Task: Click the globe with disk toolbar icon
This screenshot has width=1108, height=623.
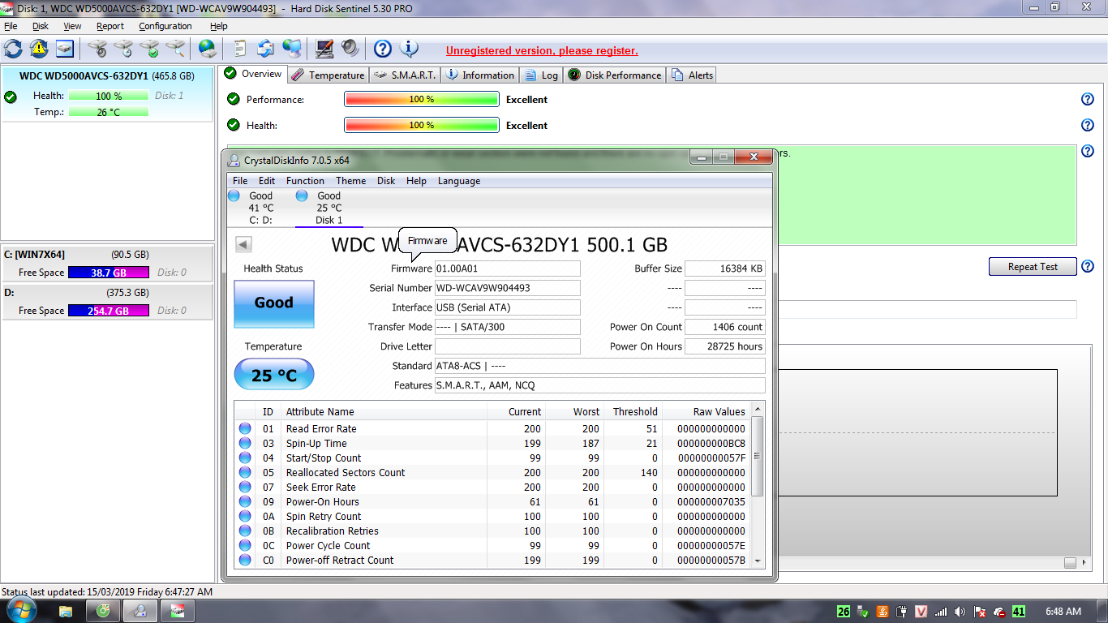Action: [x=208, y=49]
